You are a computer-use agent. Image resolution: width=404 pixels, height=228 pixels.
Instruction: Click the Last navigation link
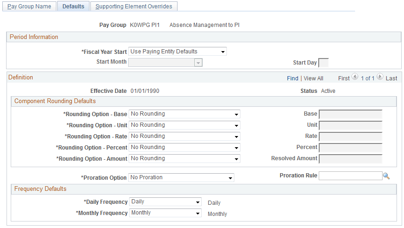coord(391,78)
